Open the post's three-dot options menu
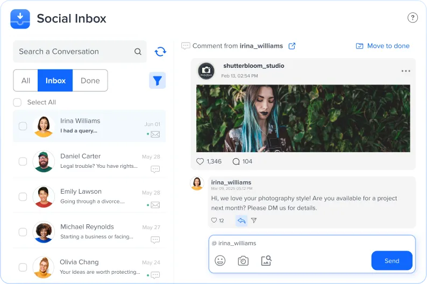Screen dimensions: 427x284 (x=406, y=71)
